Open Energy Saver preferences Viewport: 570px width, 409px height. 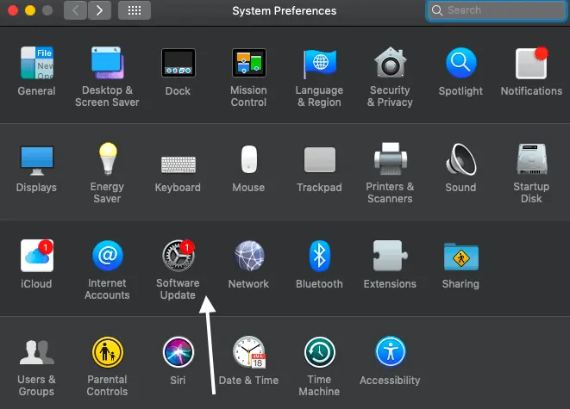coord(107,160)
